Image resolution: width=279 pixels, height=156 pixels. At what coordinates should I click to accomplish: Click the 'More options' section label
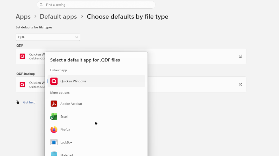pos(60,93)
